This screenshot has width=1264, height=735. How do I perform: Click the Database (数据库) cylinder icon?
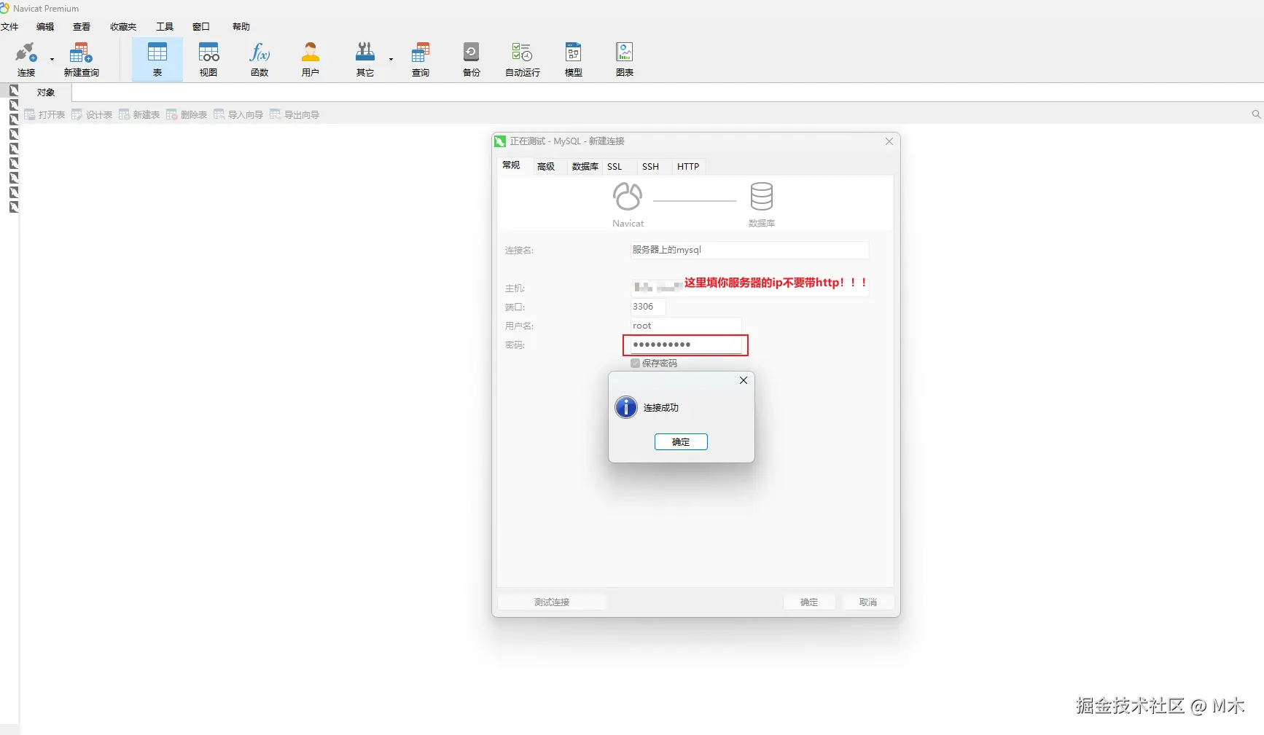762,196
